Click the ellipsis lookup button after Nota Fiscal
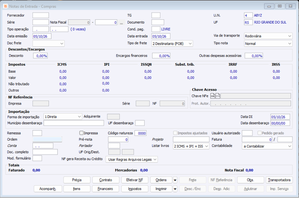This screenshot has height=198, width=299. (121, 22)
